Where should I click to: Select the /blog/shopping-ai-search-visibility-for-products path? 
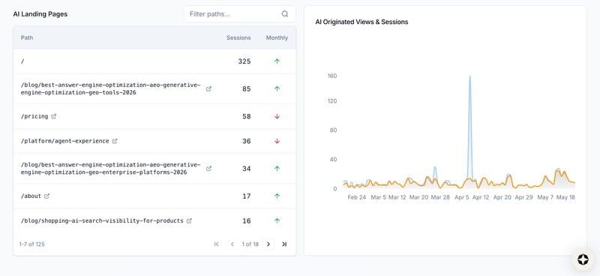point(102,221)
